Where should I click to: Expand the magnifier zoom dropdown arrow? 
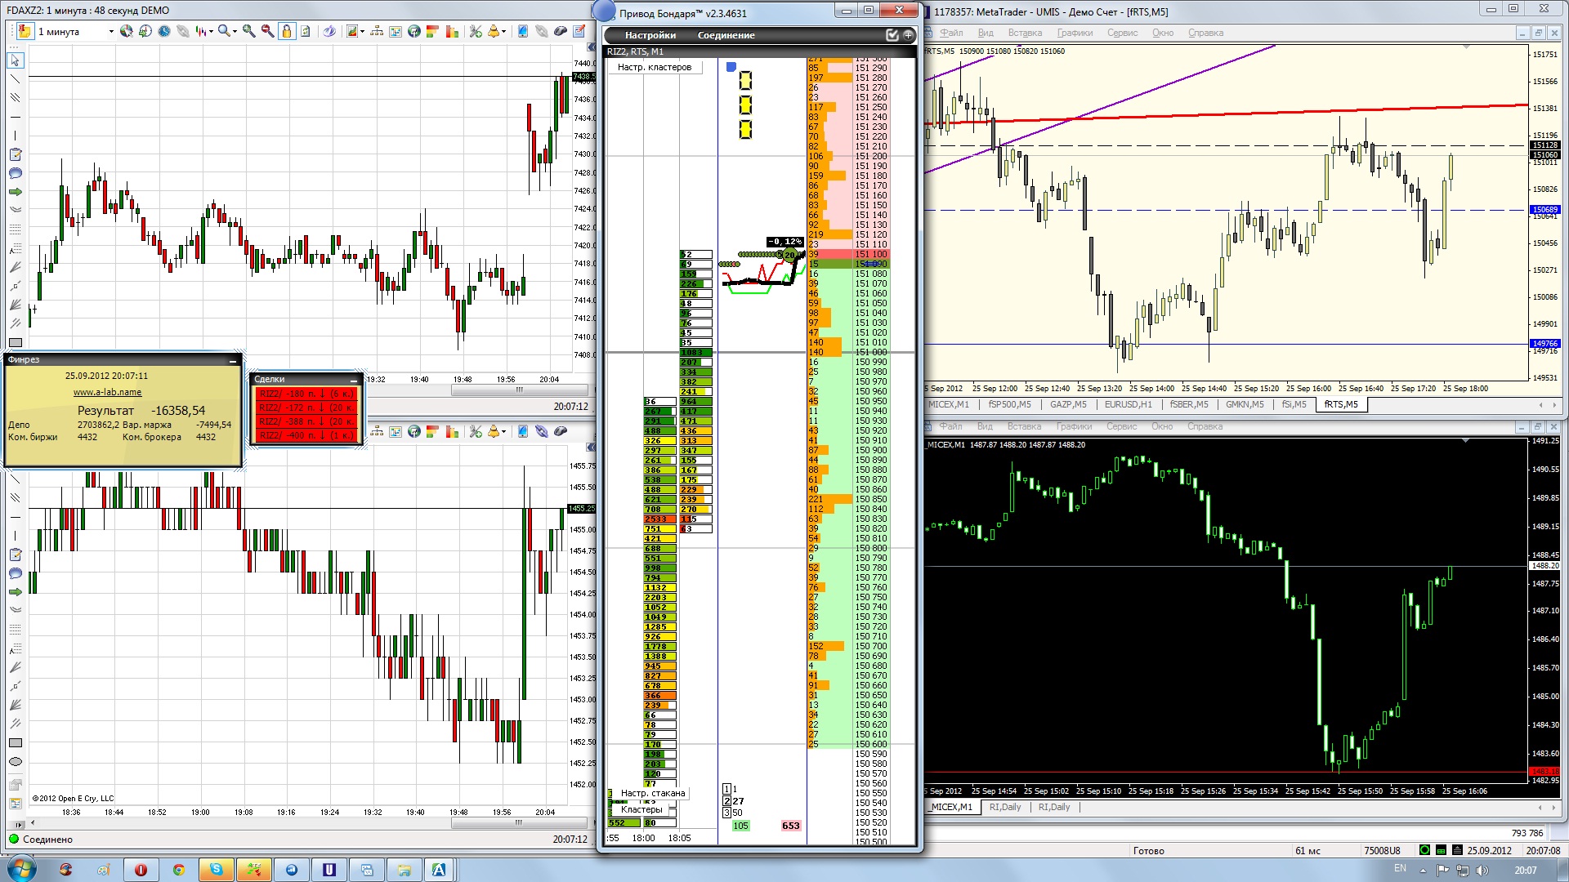click(235, 32)
